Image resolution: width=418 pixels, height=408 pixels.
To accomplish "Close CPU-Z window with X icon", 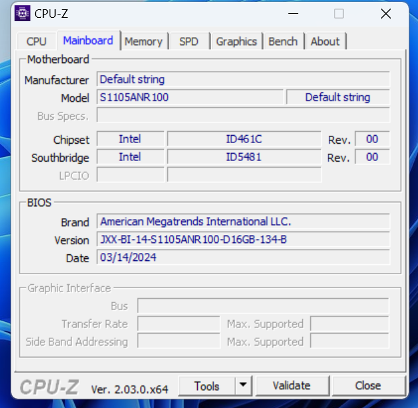I will click(x=386, y=13).
